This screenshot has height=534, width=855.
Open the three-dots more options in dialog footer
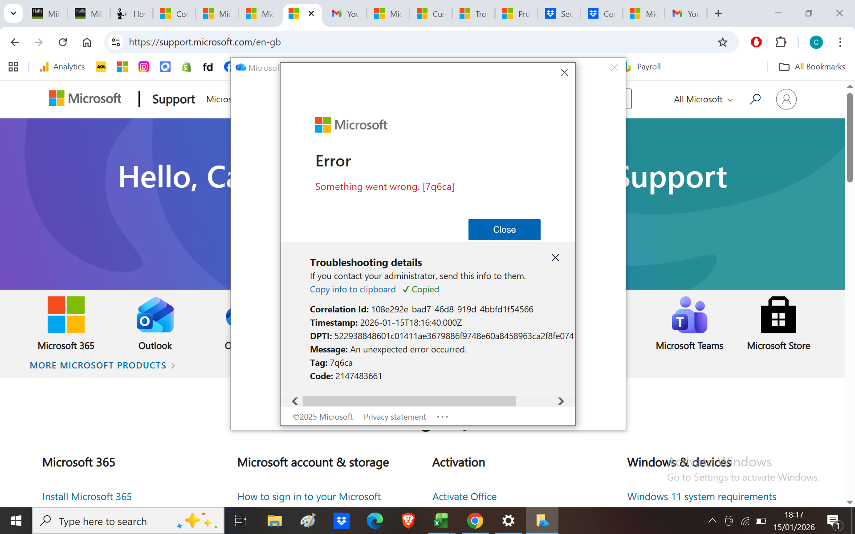tap(442, 417)
